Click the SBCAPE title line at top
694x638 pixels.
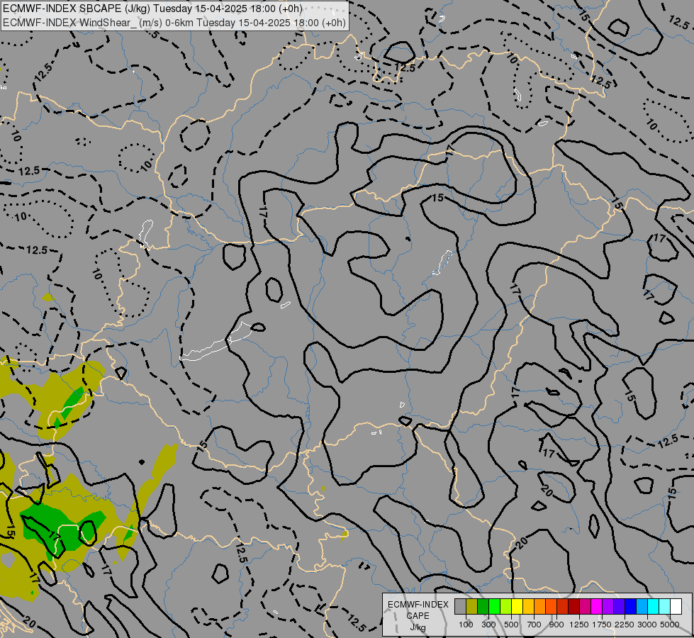tap(152, 9)
